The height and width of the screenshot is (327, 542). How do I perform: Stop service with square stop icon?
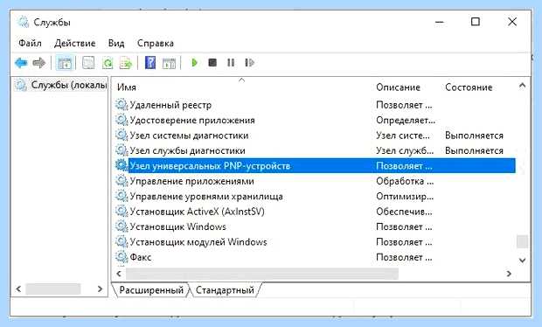point(212,63)
